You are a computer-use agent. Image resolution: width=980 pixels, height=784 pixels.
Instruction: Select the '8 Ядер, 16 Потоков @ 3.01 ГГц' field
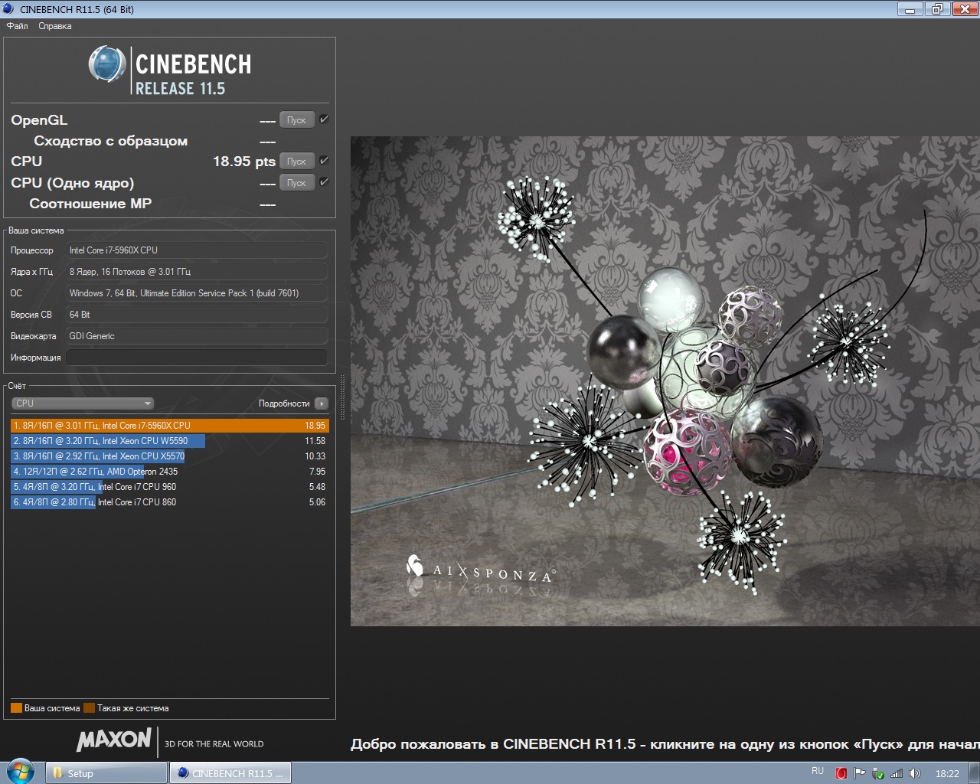[197, 272]
